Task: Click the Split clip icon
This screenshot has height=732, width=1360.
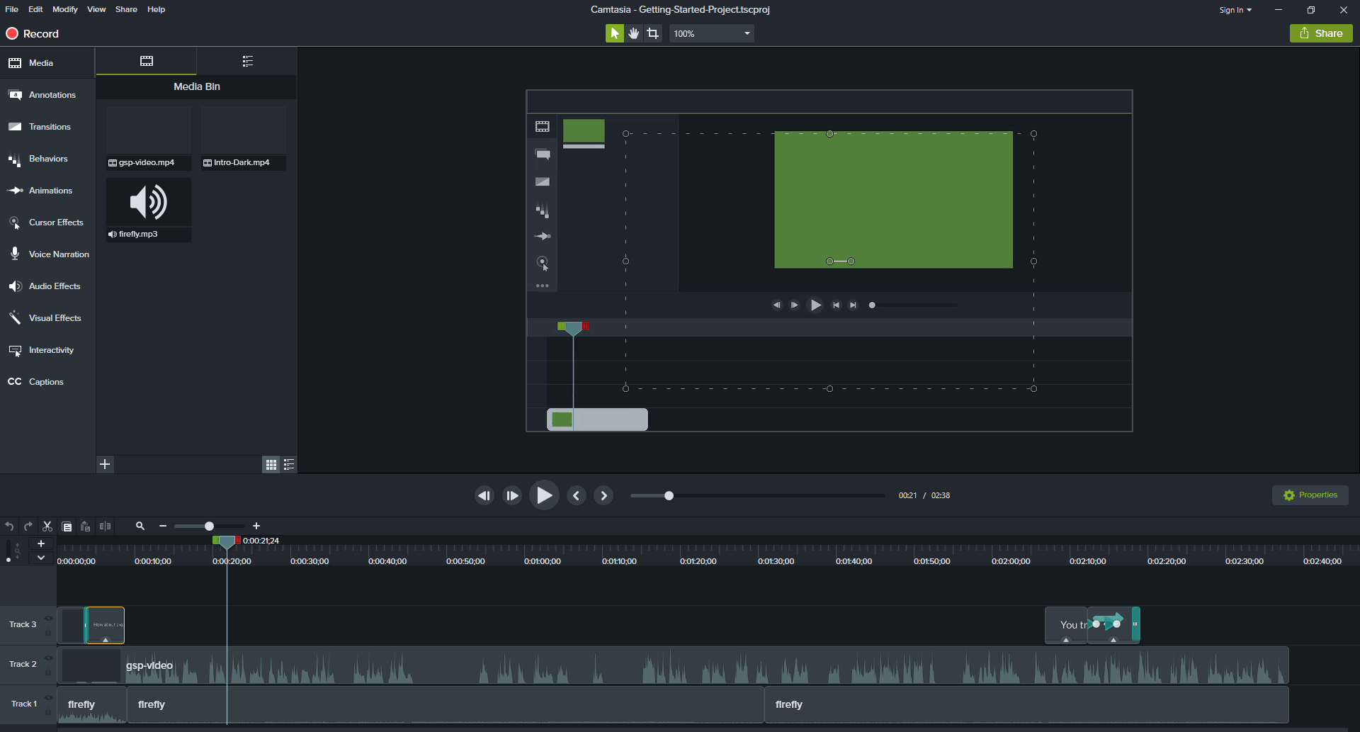Action: (106, 527)
